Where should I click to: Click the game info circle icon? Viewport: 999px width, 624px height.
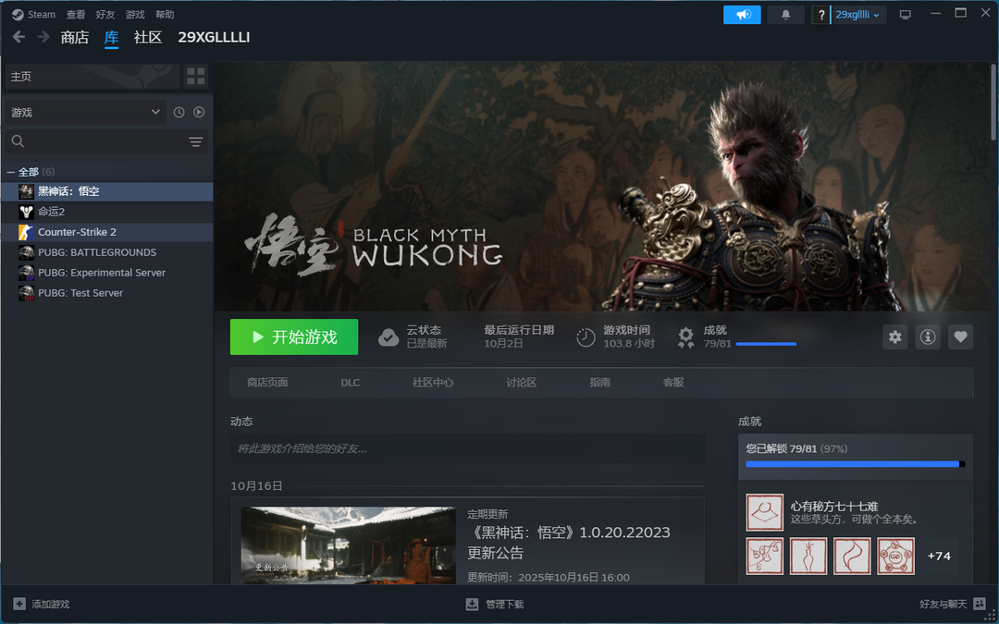[927, 337]
